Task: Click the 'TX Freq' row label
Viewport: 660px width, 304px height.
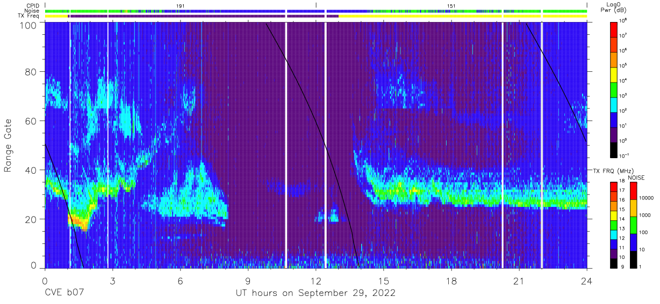Action: click(29, 16)
